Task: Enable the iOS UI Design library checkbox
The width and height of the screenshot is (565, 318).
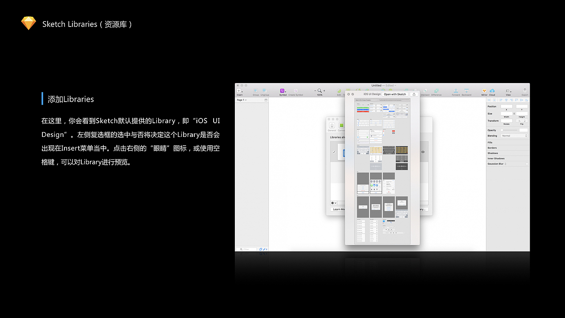Action: pyautogui.click(x=333, y=152)
